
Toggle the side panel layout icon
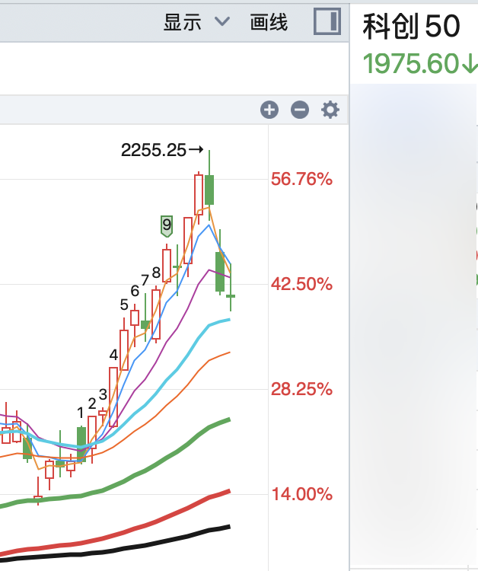327,21
